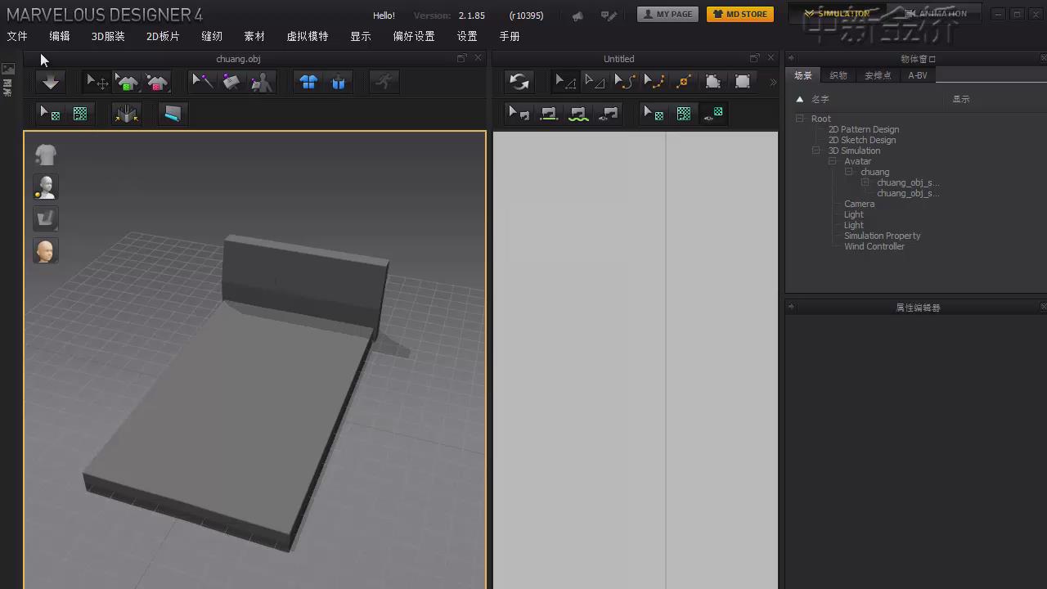This screenshot has height=589, width=1047.
Task: Switch to the 织物 tab
Action: [x=838, y=75]
